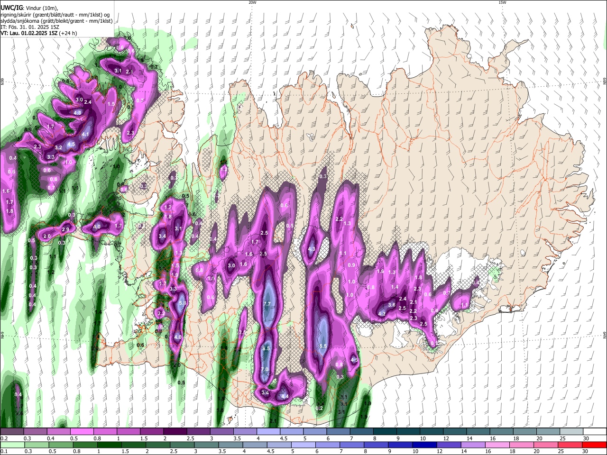Click the '15W' longitude label
This screenshot has height=455, width=607.
click(502, 2)
